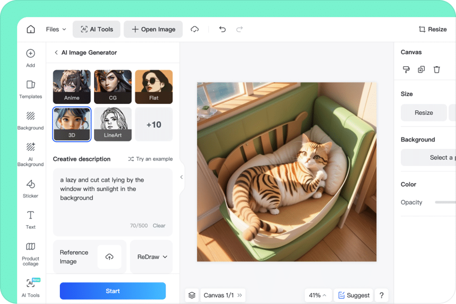
Task: Show the +10 additional styles
Action: coord(154,125)
